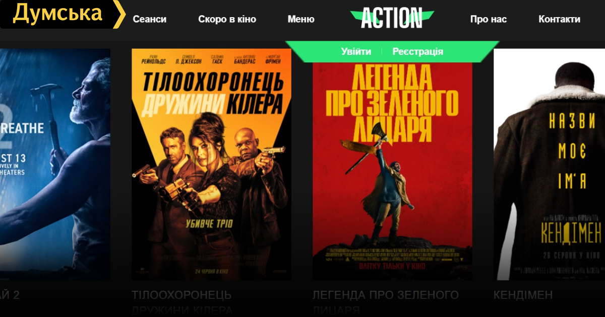Open the Сеанси menu item

[x=149, y=19]
